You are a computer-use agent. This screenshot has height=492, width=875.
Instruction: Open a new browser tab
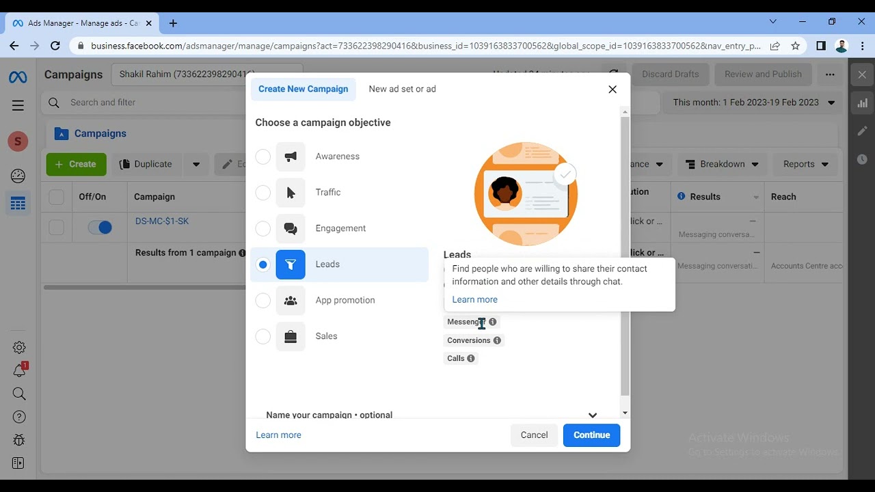point(173,23)
